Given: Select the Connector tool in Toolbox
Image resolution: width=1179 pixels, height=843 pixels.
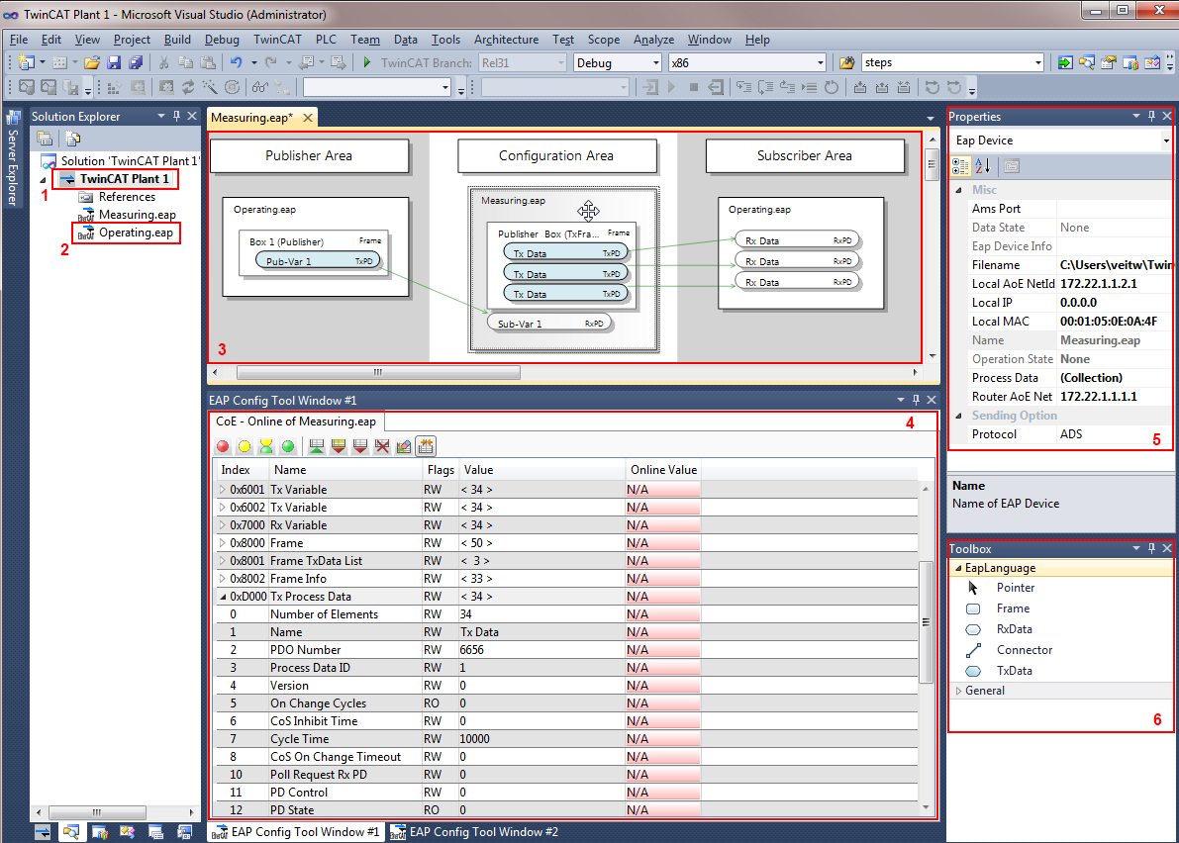Looking at the screenshot, I should pos(1025,650).
